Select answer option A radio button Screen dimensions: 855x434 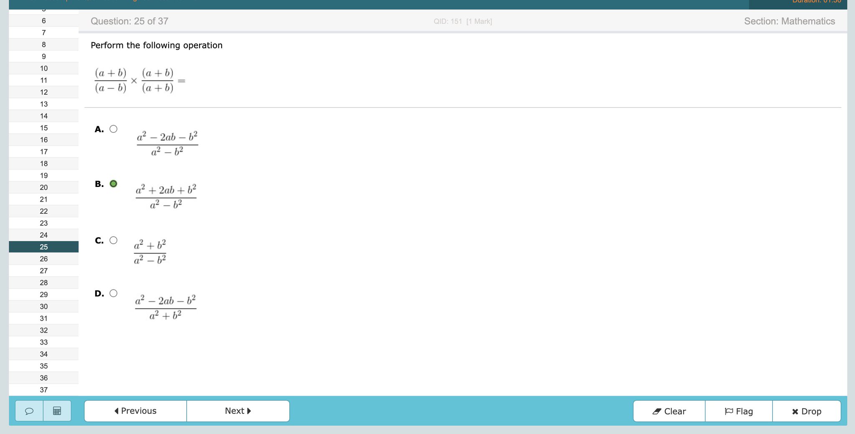tap(114, 129)
